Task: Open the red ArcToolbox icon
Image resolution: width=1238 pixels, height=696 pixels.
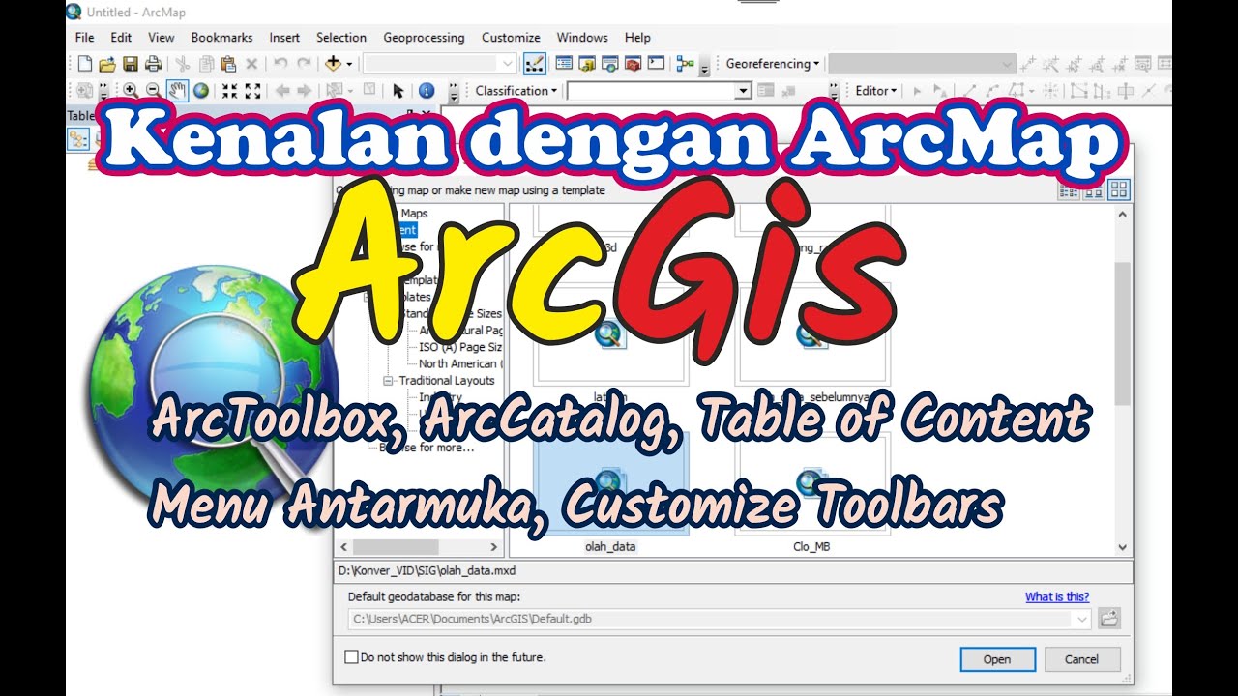Action: click(634, 64)
